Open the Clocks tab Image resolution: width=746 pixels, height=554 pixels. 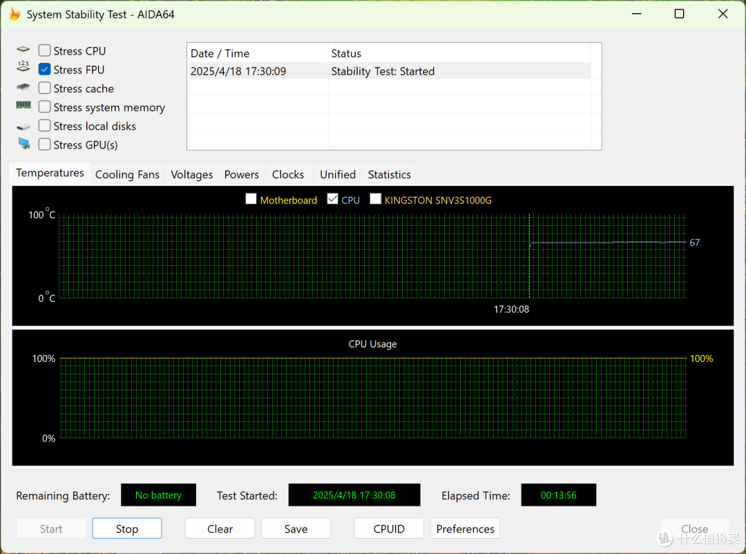(288, 175)
